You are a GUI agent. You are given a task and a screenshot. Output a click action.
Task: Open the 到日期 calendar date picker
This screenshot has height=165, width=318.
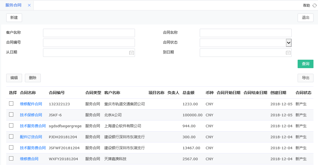(288, 53)
